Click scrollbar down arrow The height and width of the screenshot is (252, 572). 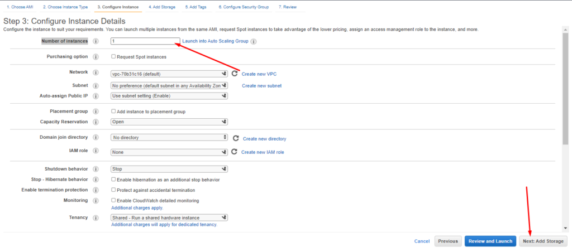tap(565, 228)
